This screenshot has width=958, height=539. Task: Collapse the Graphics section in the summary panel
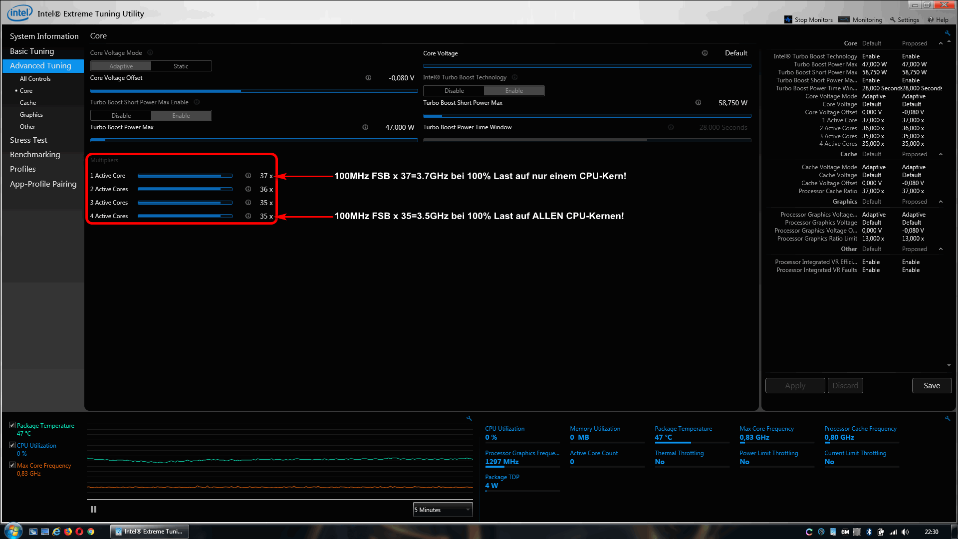[x=941, y=202]
